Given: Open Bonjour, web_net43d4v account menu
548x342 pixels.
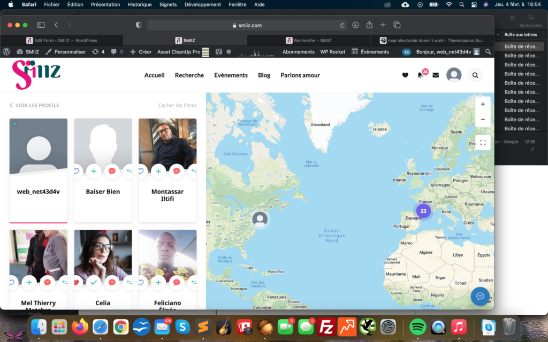Looking at the screenshot, I should click(x=448, y=52).
